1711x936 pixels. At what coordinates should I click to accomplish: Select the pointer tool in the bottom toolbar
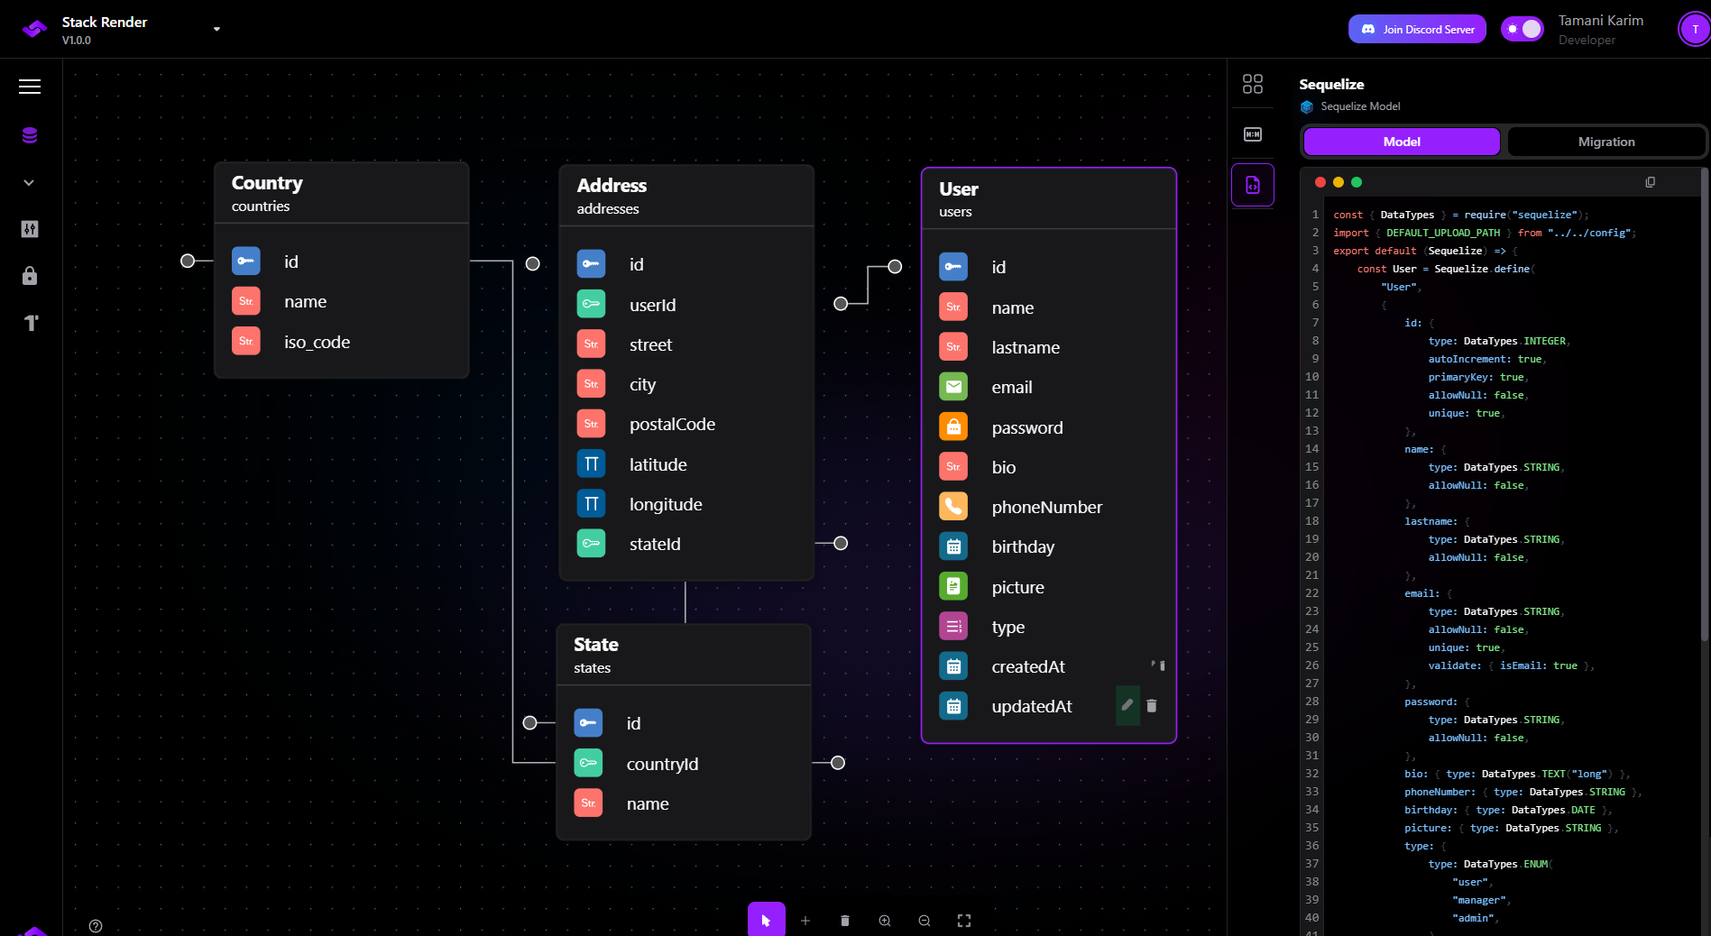pyautogui.click(x=767, y=920)
